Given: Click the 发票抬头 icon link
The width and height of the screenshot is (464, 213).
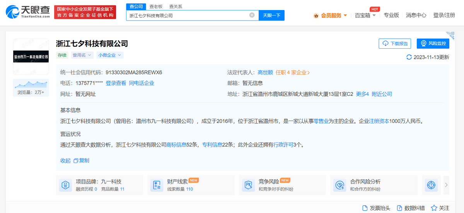Looking at the screenshot, I should pos(376,208).
